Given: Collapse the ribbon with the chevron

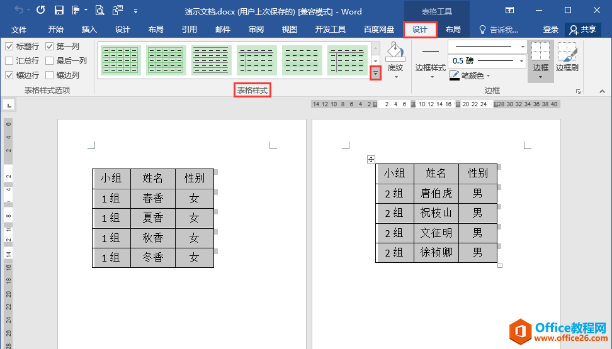Looking at the screenshot, I should tap(603, 91).
